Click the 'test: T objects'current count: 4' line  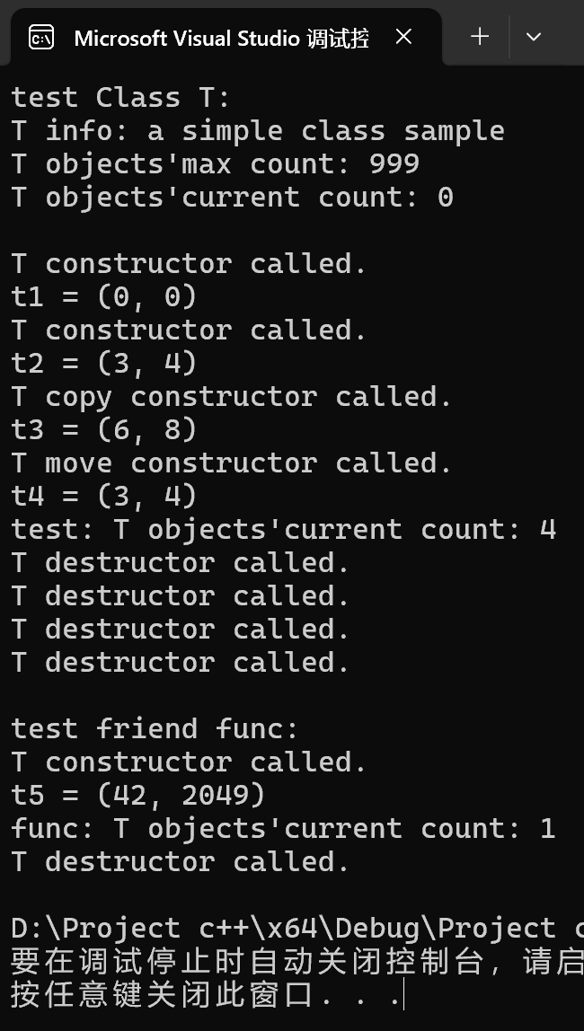point(283,529)
